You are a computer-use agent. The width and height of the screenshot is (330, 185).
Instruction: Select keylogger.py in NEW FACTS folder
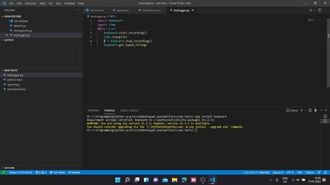(15, 75)
